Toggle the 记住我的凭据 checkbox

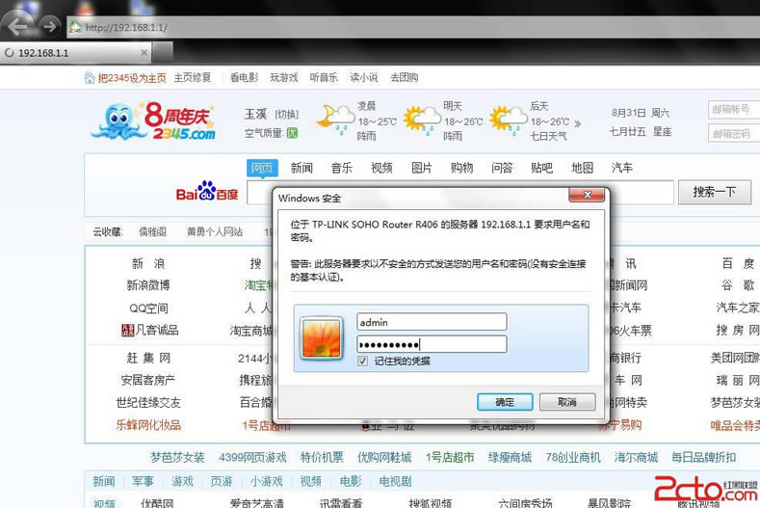click(362, 361)
